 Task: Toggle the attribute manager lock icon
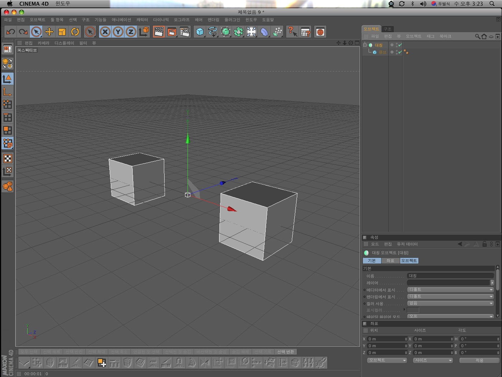pos(484,244)
